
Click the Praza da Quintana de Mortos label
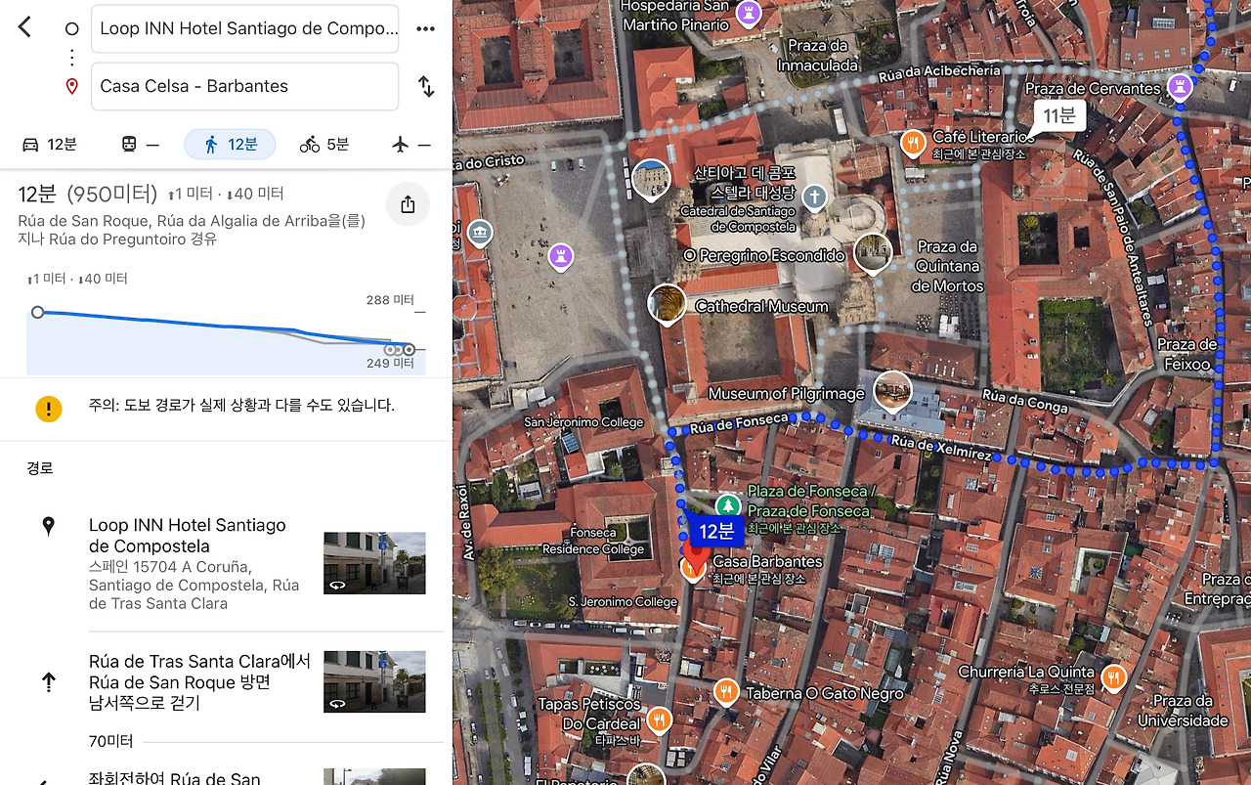pos(946,266)
